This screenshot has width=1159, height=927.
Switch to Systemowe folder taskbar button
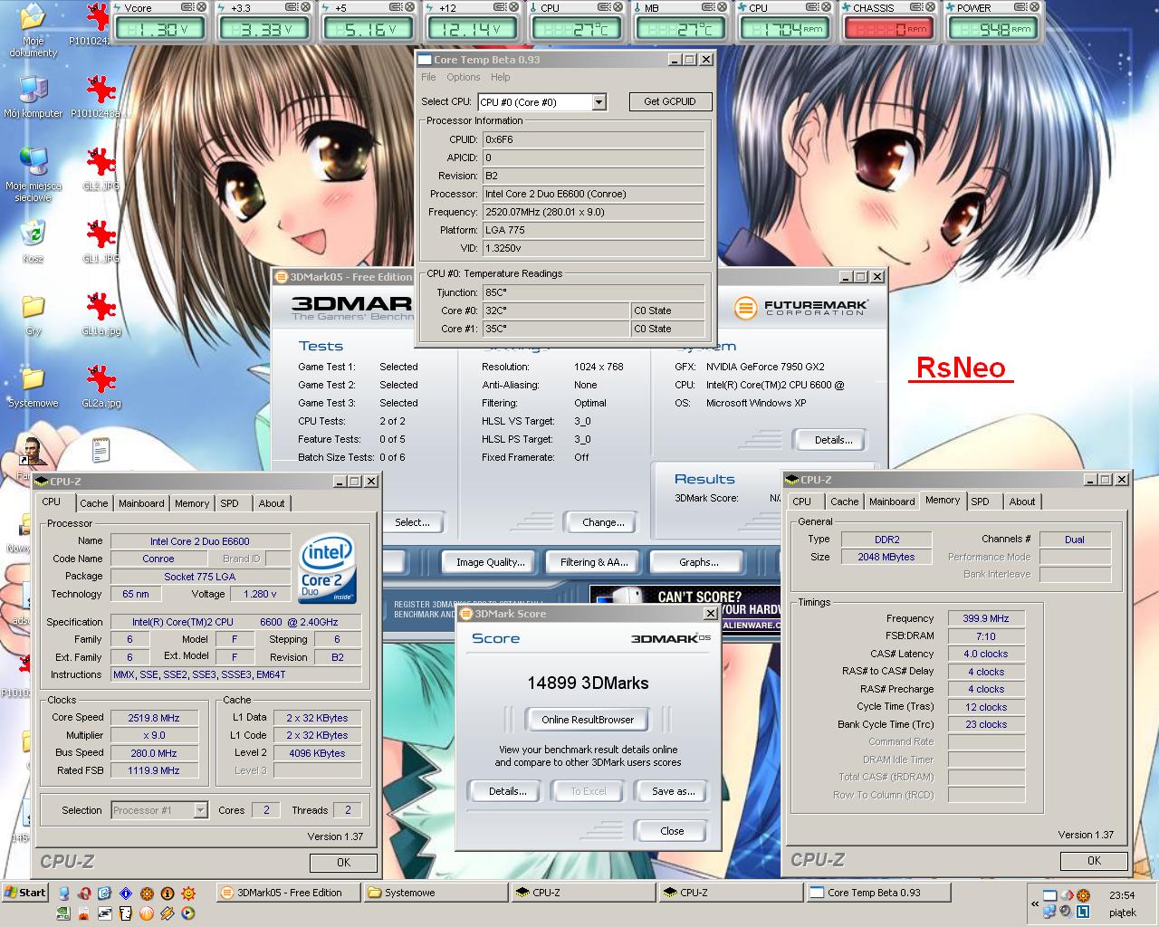pos(436,893)
